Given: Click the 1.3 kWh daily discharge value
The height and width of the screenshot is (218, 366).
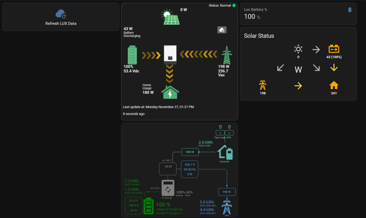Looking at the screenshot, I should [x=132, y=189].
